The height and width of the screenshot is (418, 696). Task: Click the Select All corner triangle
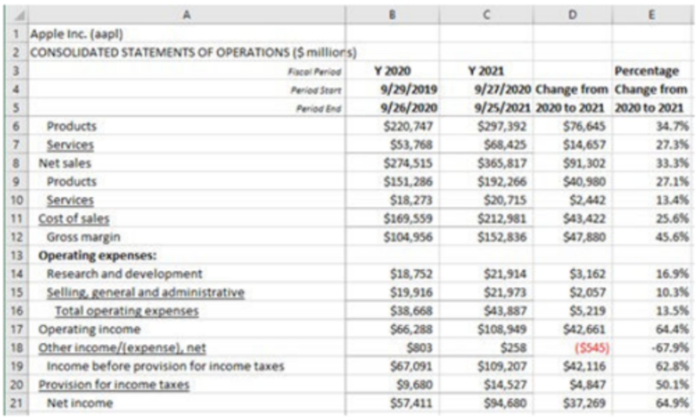[x=16, y=15]
